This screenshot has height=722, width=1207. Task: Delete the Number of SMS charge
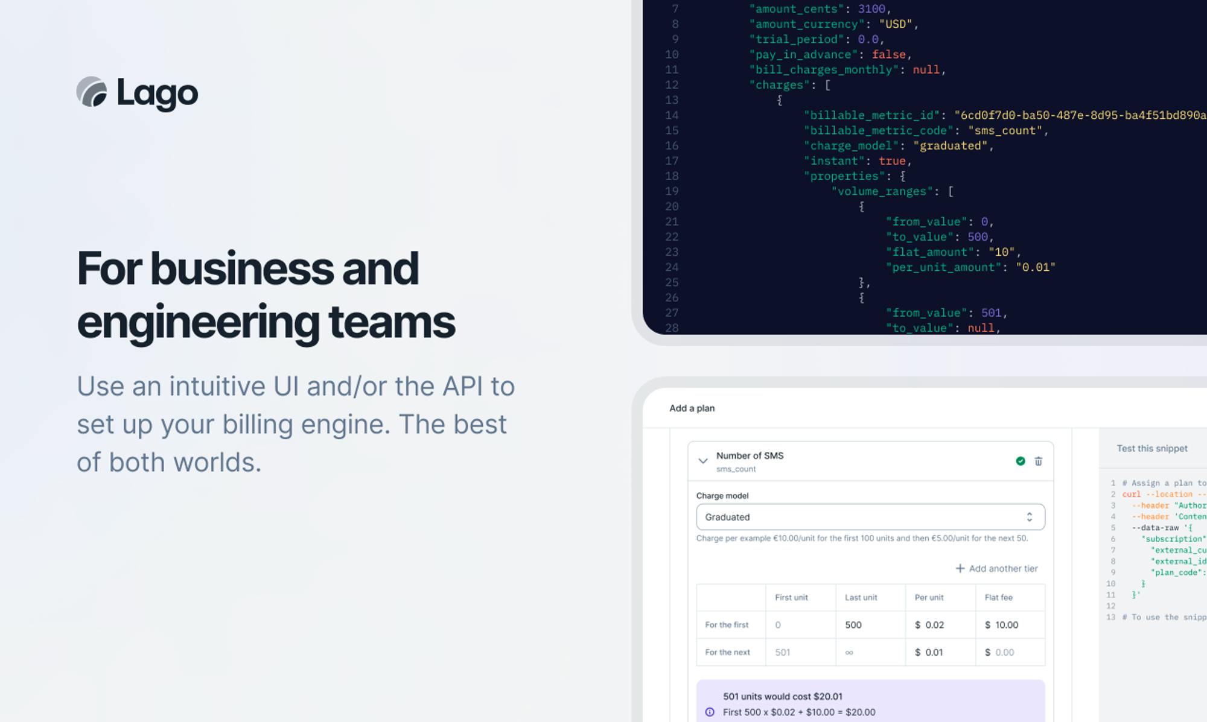(x=1038, y=461)
